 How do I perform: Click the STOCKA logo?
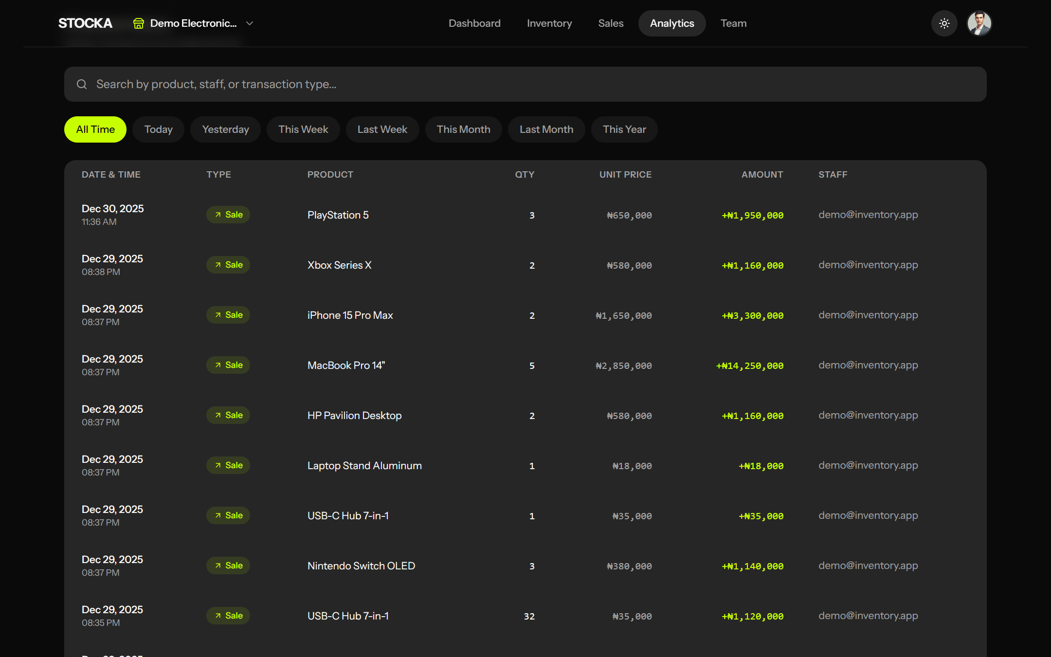point(85,23)
